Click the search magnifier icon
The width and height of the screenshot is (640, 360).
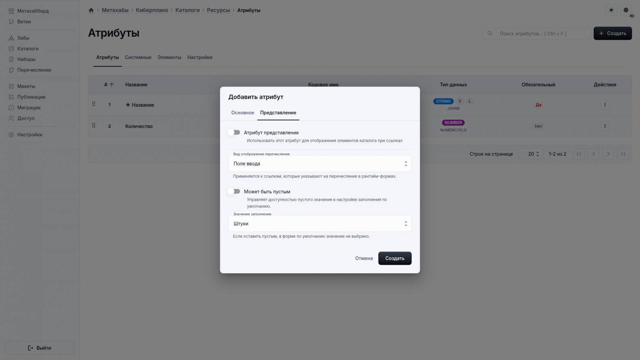[490, 34]
